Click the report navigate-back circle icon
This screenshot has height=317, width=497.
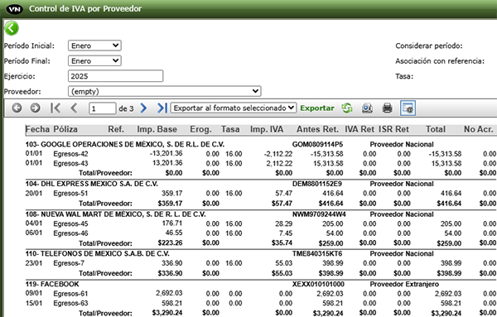(x=17, y=108)
